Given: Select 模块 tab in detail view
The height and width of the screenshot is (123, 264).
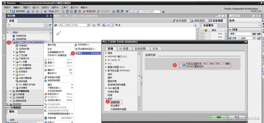Looking at the screenshot, I should click(12, 112).
